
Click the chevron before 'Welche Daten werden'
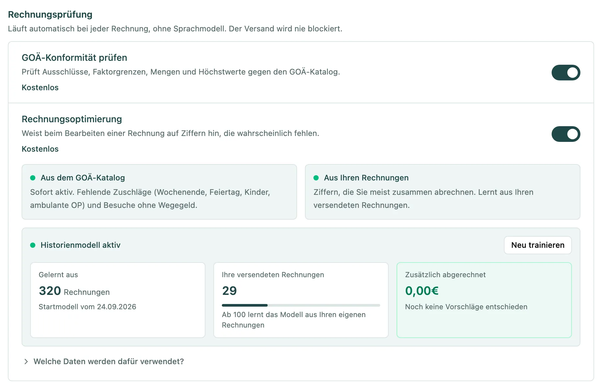(26, 362)
